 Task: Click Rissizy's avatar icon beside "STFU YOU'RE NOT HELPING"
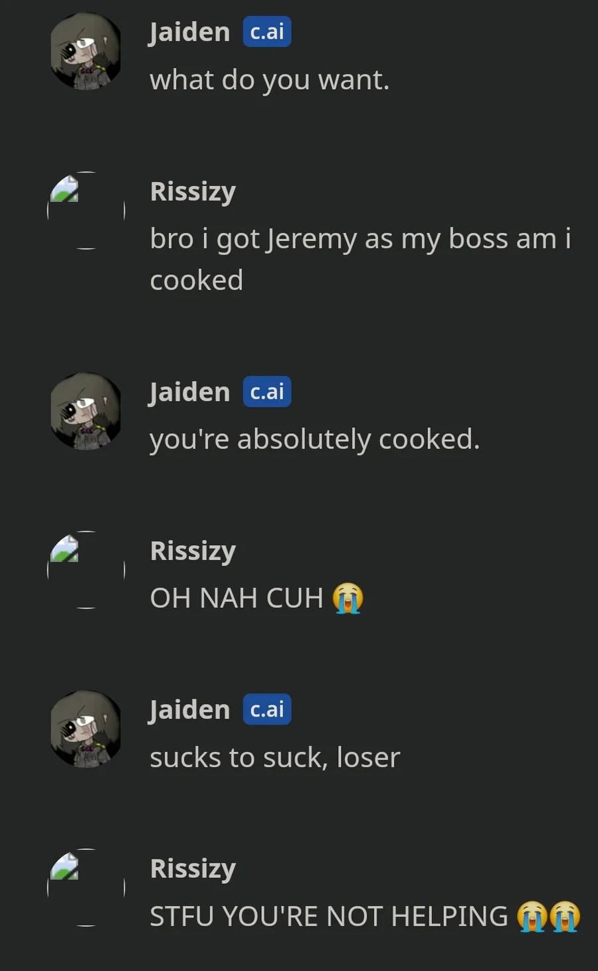click(x=86, y=887)
